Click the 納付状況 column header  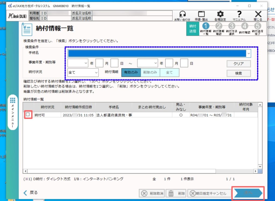coord(47,107)
